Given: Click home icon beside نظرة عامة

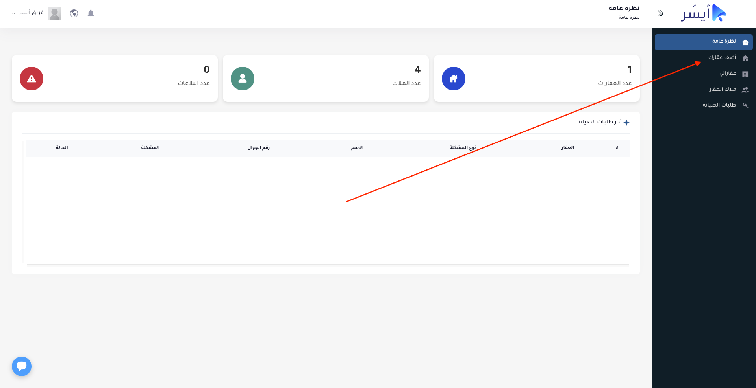Looking at the screenshot, I should pyautogui.click(x=745, y=42).
